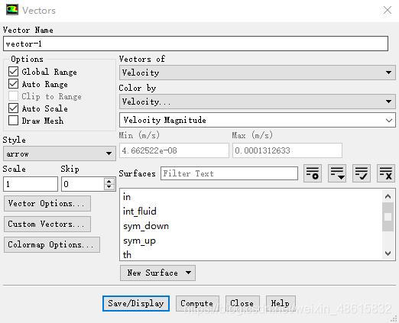Open the Color by Velocity dropdown

[258, 102]
